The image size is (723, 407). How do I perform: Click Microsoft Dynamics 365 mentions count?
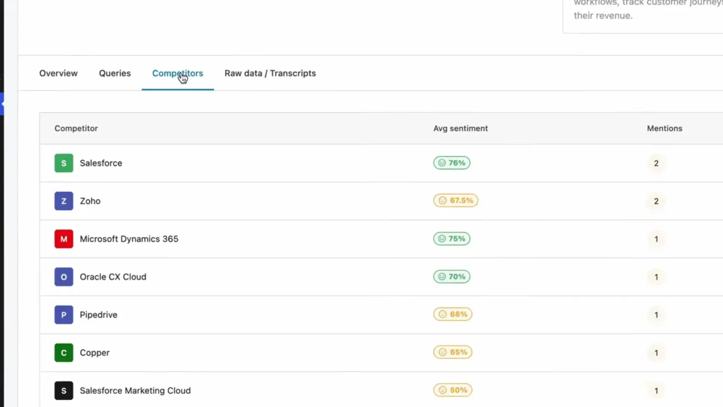pos(656,239)
